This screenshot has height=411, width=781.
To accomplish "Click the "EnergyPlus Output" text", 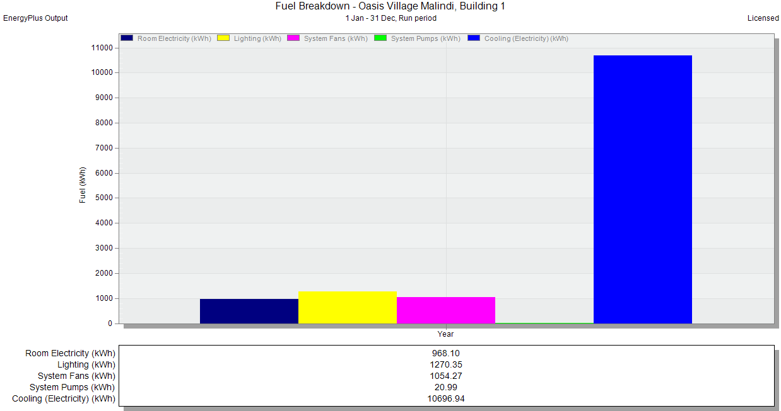I will click(x=35, y=18).
